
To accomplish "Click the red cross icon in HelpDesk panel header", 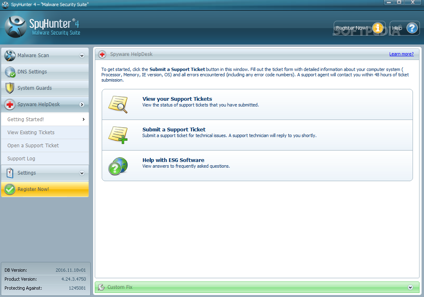I will [102, 54].
